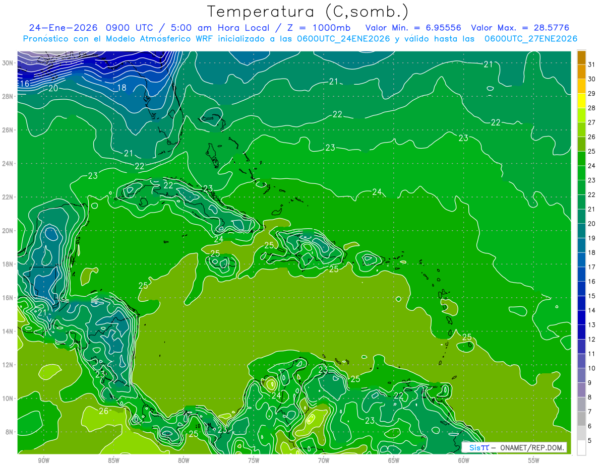Click the 30N latitude axis label
605x467 pixels.
coord(8,63)
